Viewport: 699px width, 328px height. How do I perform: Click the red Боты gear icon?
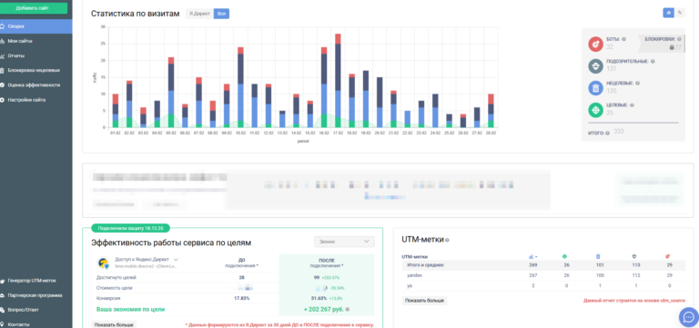[595, 44]
